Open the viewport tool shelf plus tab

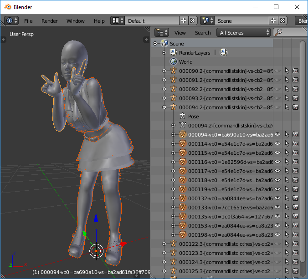click(x=3, y=40)
